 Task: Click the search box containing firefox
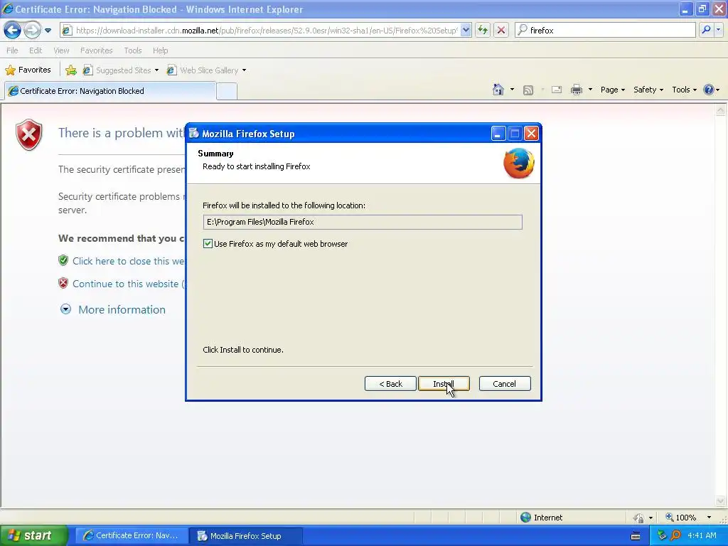(606, 31)
